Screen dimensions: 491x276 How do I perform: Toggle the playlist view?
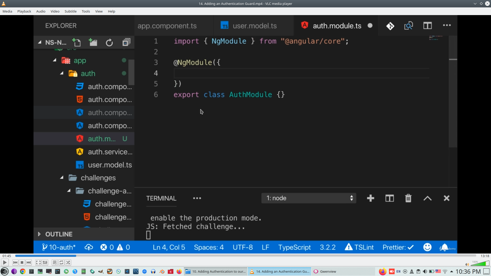click(54, 262)
